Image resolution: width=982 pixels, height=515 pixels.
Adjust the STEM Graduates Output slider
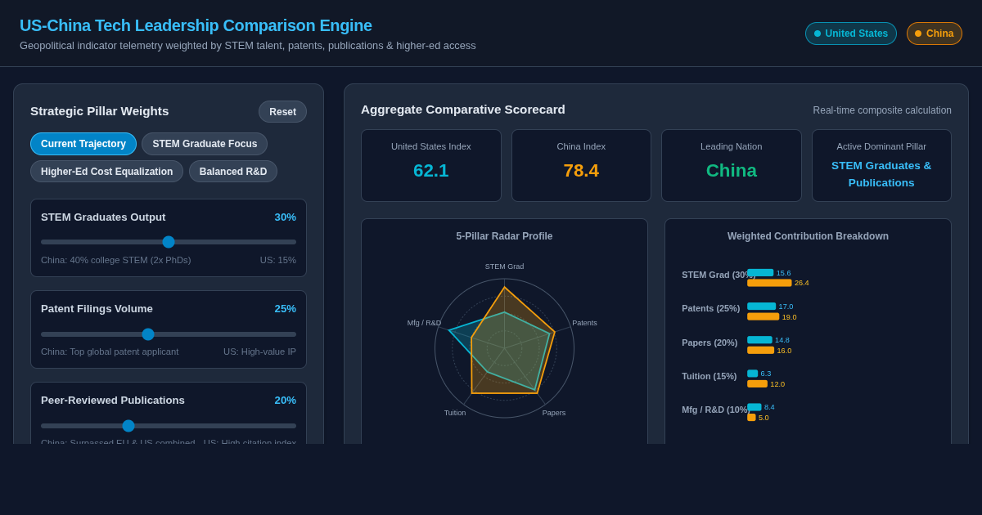click(x=169, y=242)
